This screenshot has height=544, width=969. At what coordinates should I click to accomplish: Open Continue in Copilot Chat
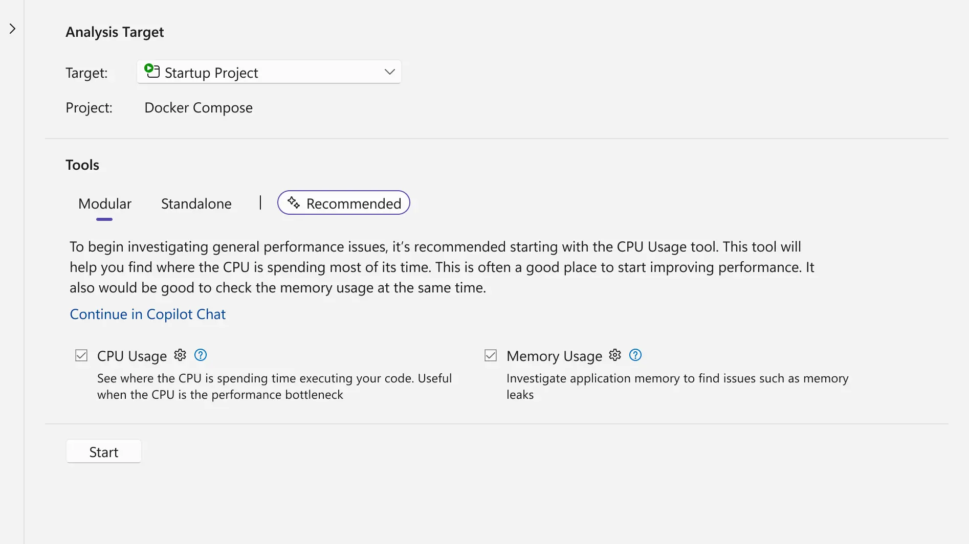(147, 314)
